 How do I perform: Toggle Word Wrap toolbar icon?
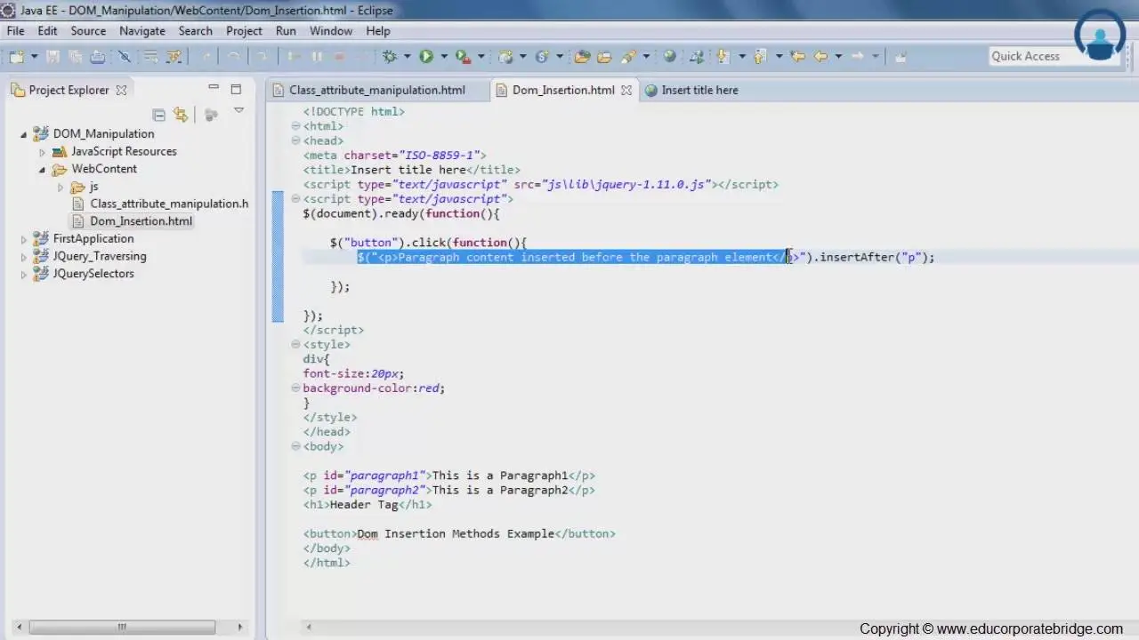click(x=151, y=56)
